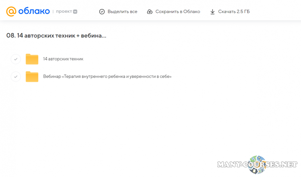This screenshot has width=301, height=177.
Task: Tick checkbox for '14 авторских техник' folder
Action: pyautogui.click(x=15, y=59)
